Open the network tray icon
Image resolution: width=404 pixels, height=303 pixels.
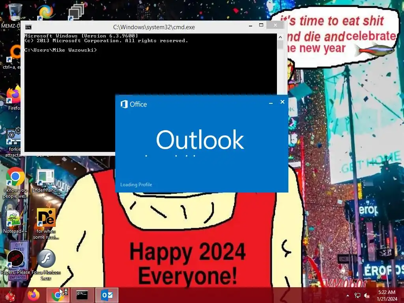357,295
